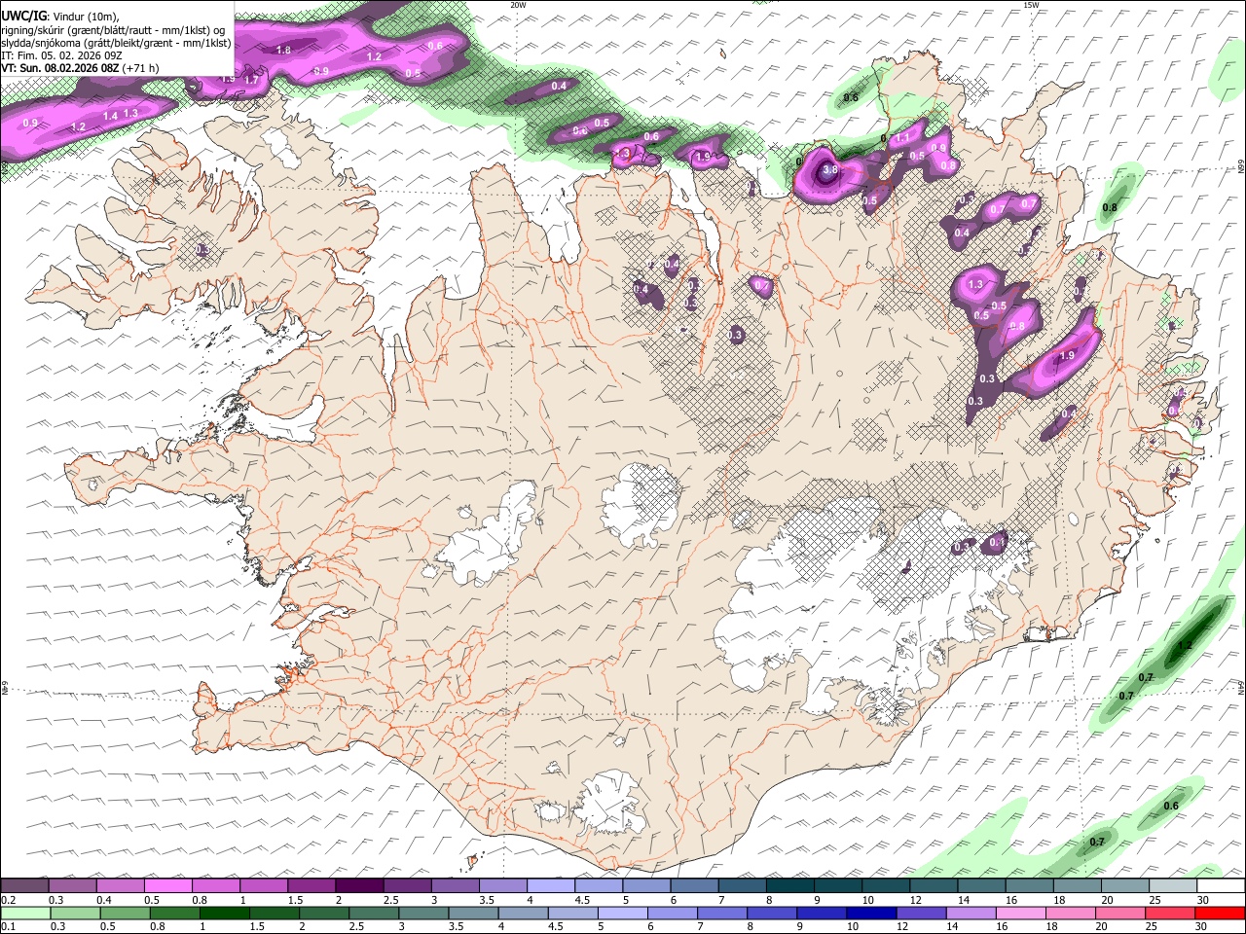Viewport: 1246px width, 934px height.
Task: Select the dusky purple 0.2 snowfall legend swatch
Action: [24, 885]
